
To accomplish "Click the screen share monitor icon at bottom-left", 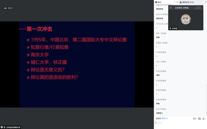I will [x=2, y=127].
